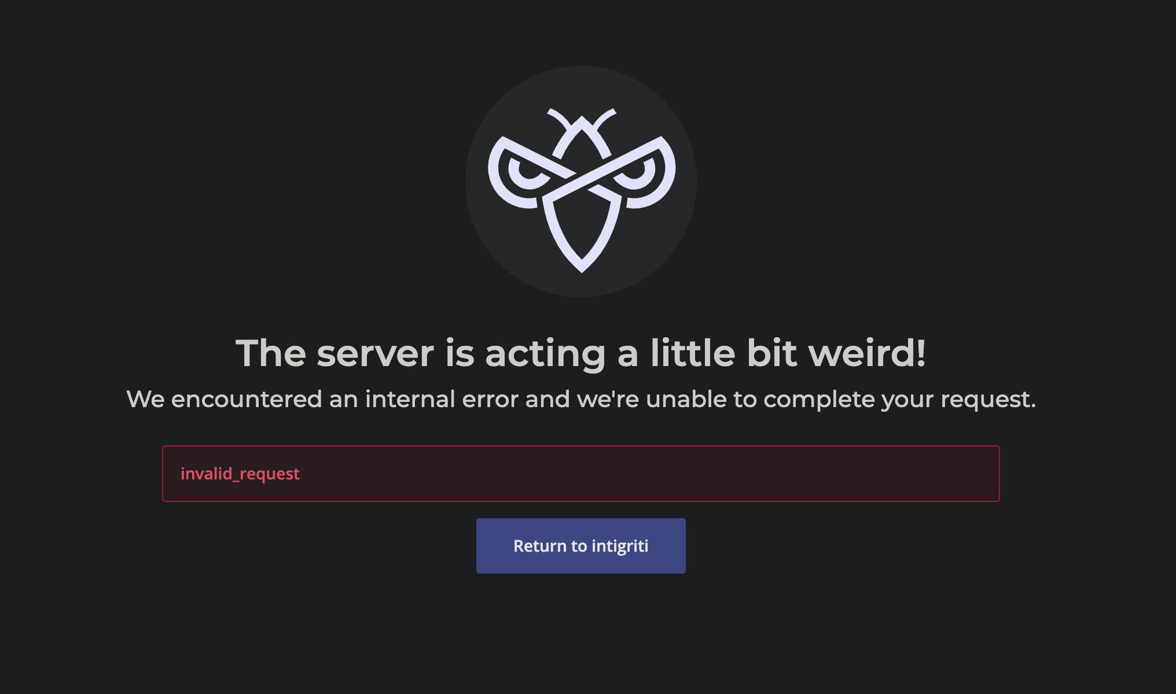Click the word "server" in the heading
Screen dimensions: 1176x694
[375, 354]
